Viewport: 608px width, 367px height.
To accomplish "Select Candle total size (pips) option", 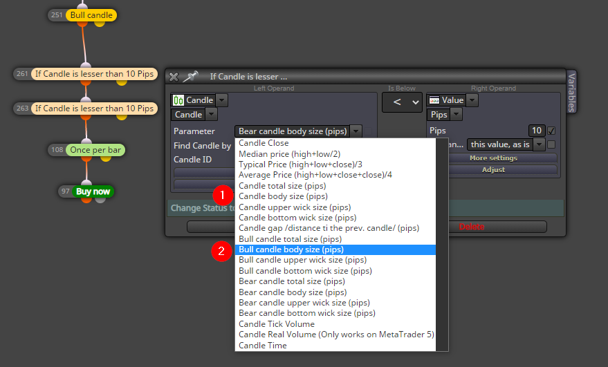I will [x=335, y=186].
